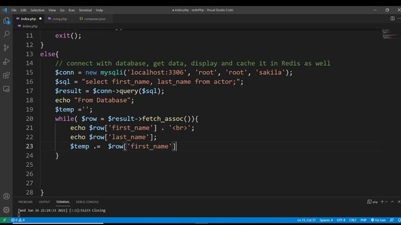Create a new terminal with plus icon
This screenshot has height=225, width=401.
coord(382,202)
